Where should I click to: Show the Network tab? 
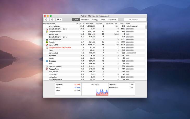pos(112,20)
